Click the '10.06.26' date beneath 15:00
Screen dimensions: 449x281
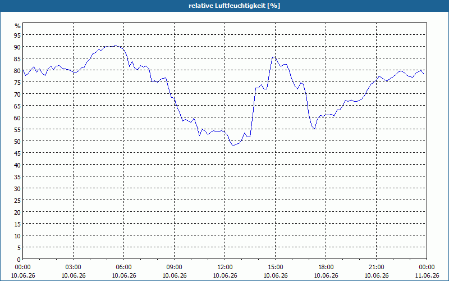(276, 275)
